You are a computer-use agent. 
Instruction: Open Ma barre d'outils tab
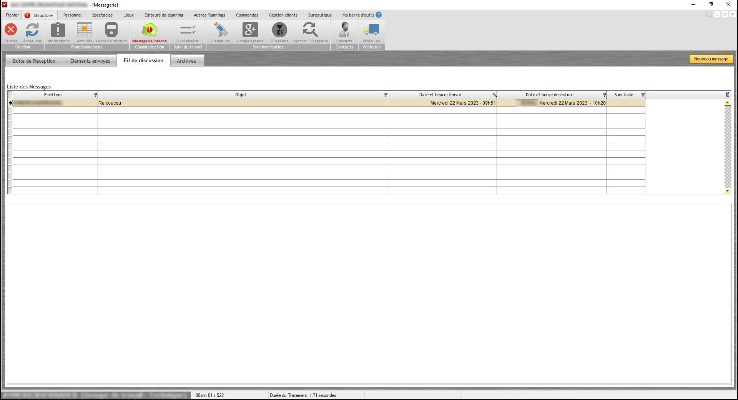358,15
